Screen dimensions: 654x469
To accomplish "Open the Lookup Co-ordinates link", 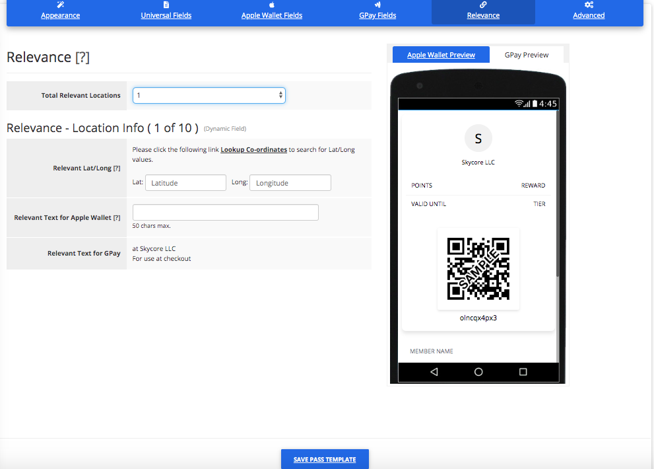I will point(253,149).
